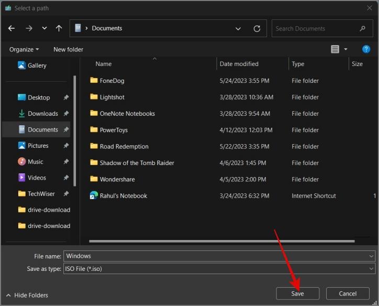This screenshot has height=306, width=379.
Task: Click the Wondershare folder icon
Action: click(x=94, y=179)
